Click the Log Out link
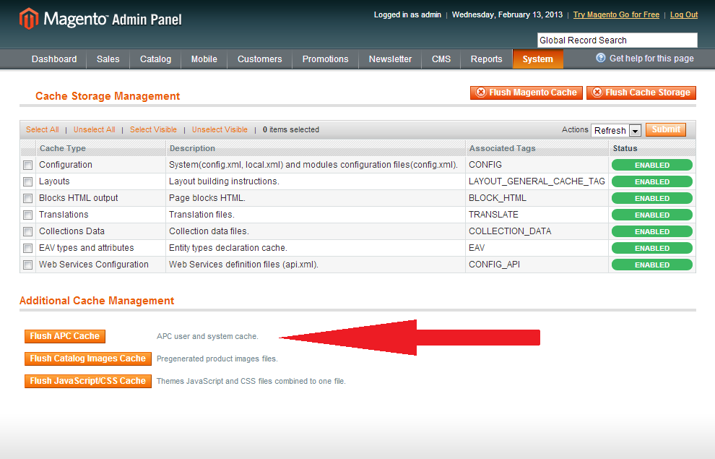Screen dimensions: 715x459 [x=683, y=14]
